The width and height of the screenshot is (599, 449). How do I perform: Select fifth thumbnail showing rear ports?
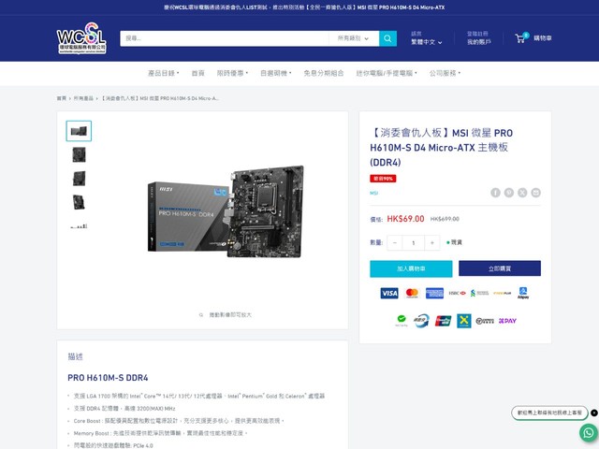tap(79, 226)
